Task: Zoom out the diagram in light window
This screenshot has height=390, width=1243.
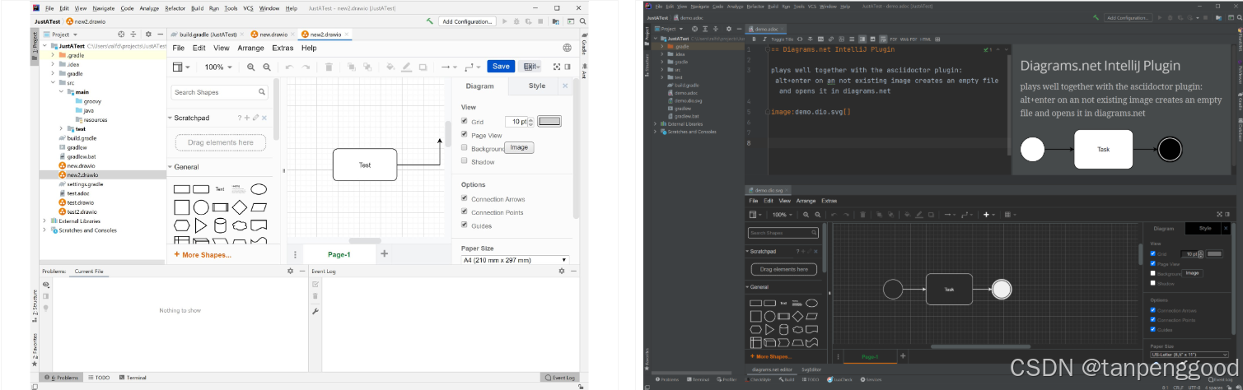Action: pos(267,67)
